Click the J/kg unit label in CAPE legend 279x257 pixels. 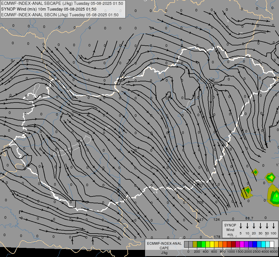click(x=164, y=253)
